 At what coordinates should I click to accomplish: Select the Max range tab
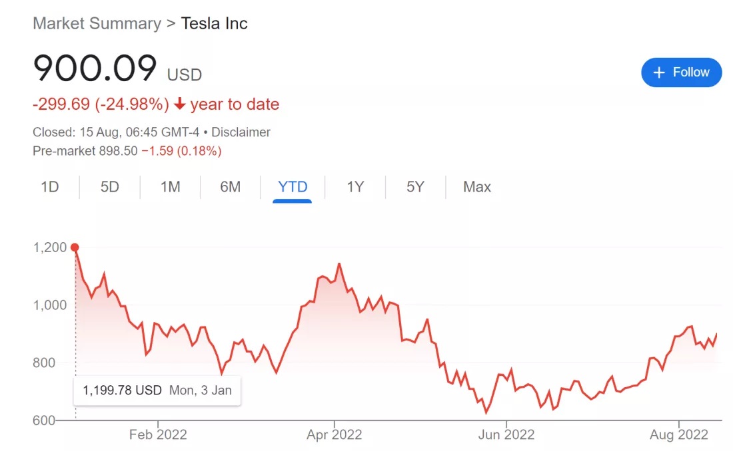pyautogui.click(x=477, y=187)
